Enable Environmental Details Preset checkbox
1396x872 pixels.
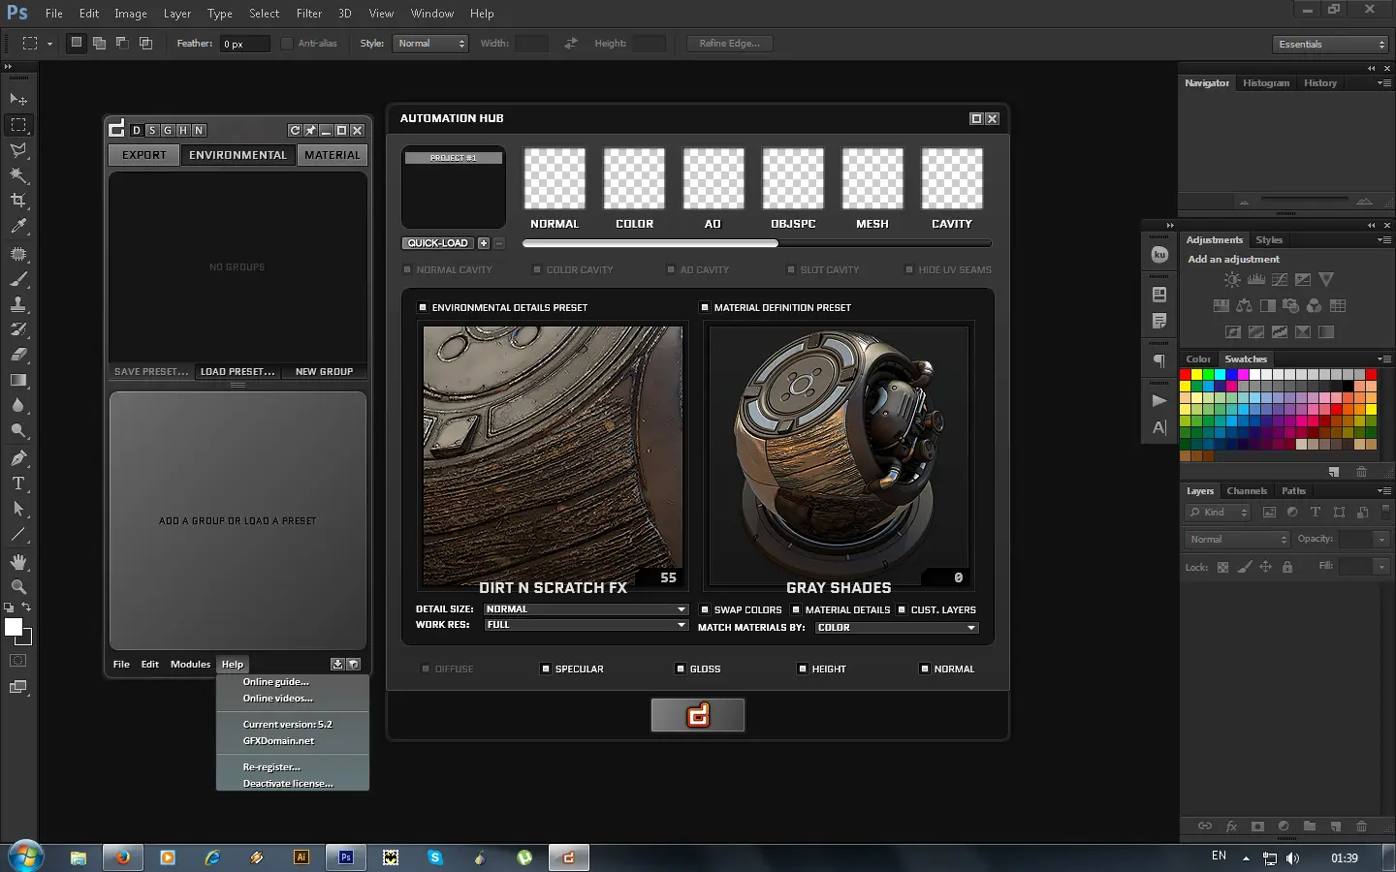click(x=423, y=308)
